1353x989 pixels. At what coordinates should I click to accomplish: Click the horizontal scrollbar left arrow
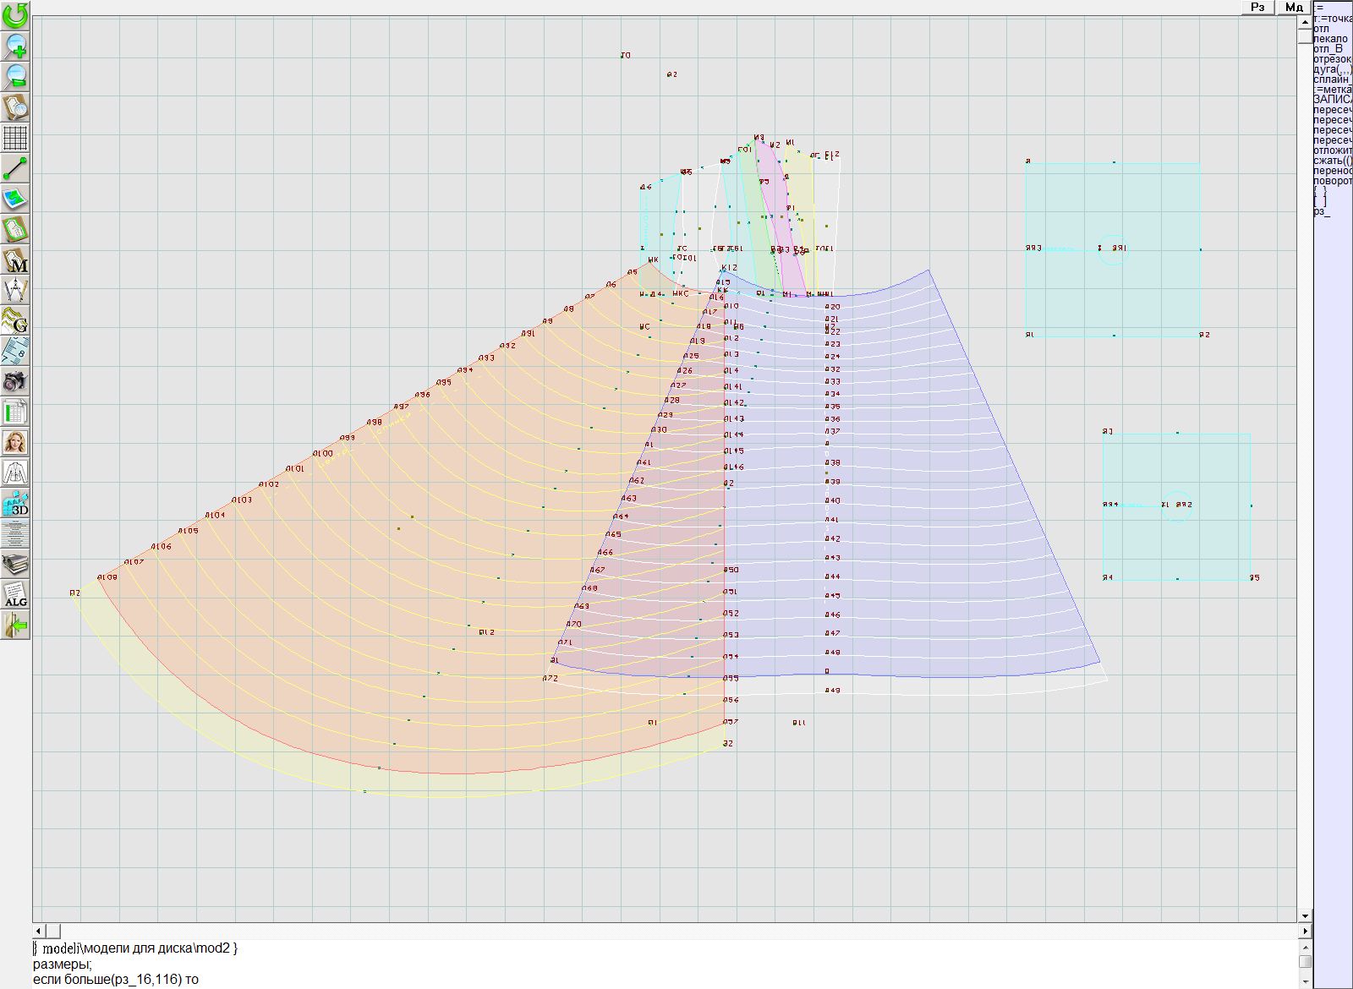tap(39, 931)
